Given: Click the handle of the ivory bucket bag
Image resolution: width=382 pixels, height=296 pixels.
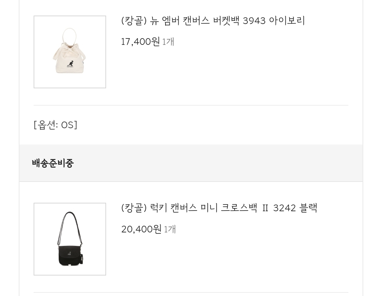Looking at the screenshot, I should click(69, 36).
